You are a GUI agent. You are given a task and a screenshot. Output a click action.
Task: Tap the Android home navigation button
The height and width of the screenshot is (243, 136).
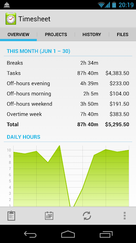(x=68, y=234)
